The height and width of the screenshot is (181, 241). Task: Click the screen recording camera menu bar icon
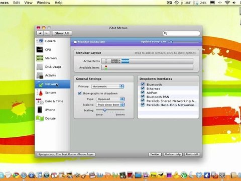(169, 3)
